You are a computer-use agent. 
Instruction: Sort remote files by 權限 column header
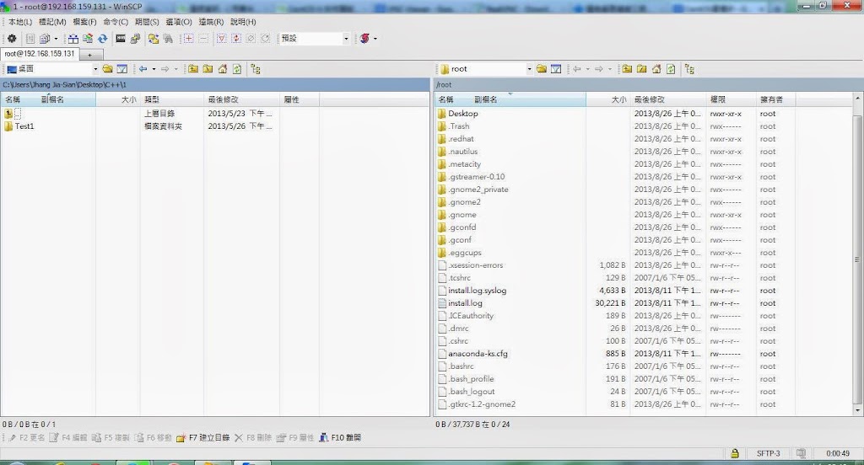[731, 99]
